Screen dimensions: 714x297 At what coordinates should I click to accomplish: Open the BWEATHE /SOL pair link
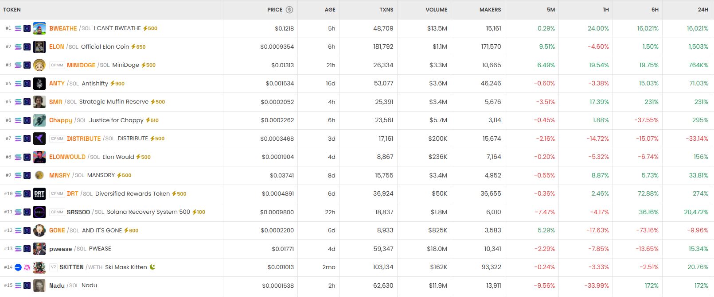pos(70,28)
